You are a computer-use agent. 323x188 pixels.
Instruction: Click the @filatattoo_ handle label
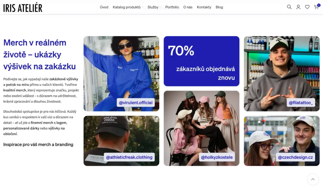[x=301, y=102]
